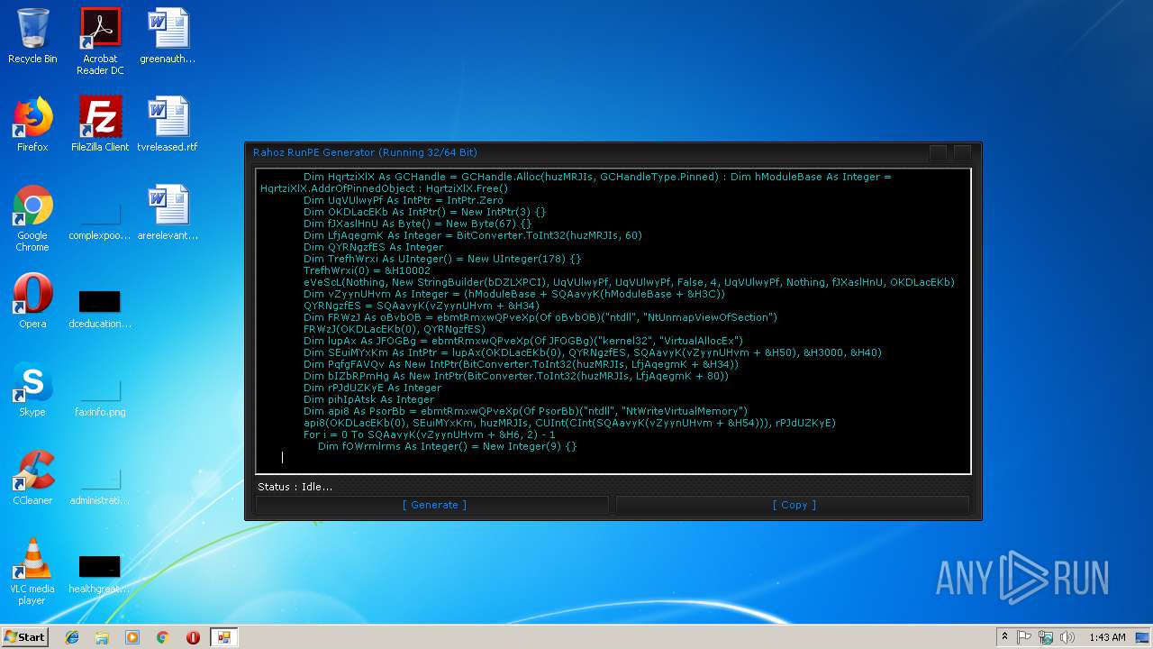Click the Rahoz RunPE Generator title bar
1153x649 pixels.
(586, 152)
